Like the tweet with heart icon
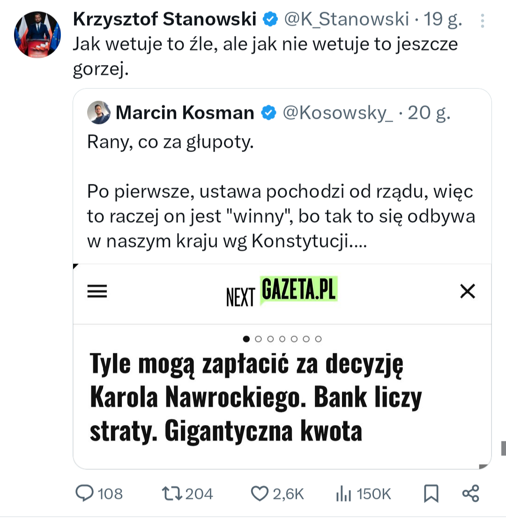The height and width of the screenshot is (521, 506). pyautogui.click(x=259, y=493)
